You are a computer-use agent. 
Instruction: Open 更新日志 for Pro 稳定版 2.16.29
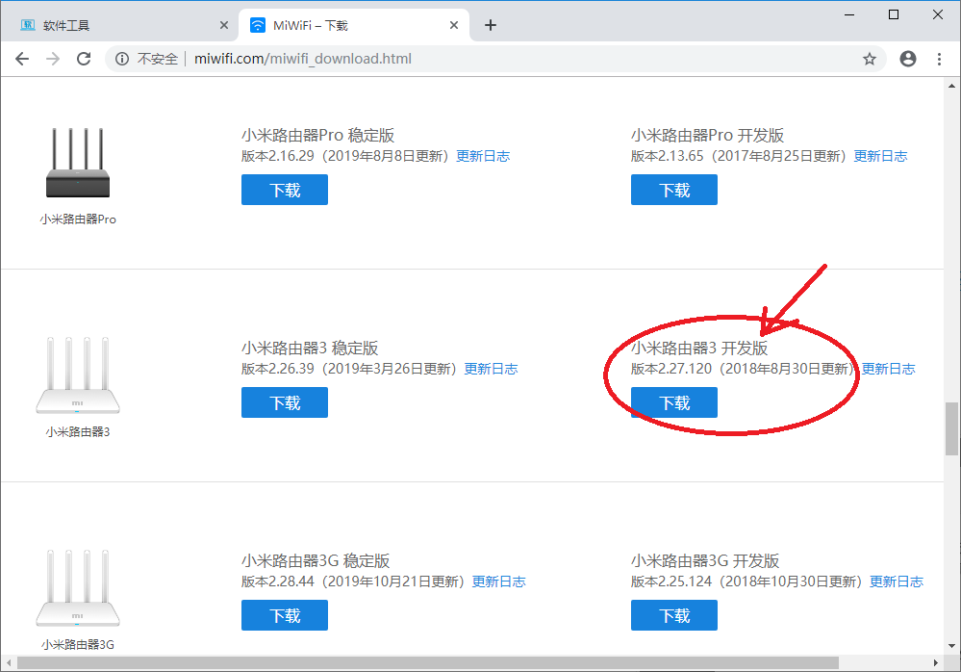point(483,156)
